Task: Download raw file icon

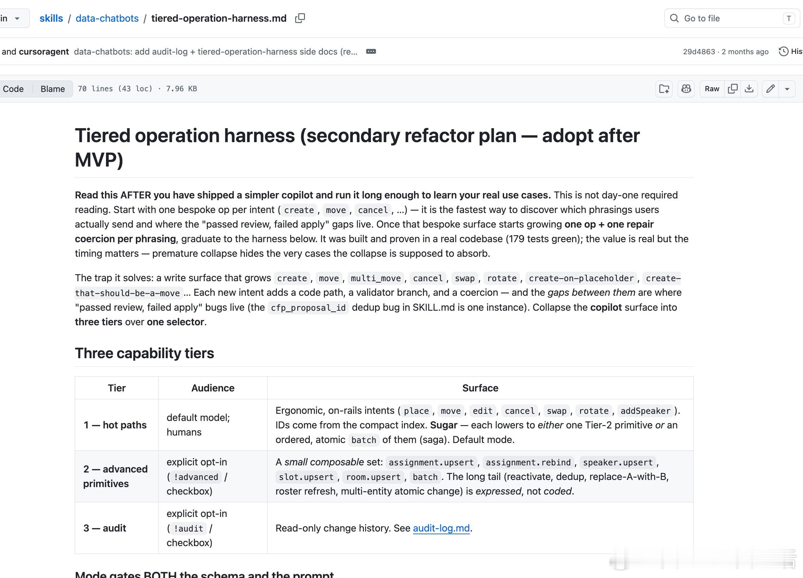Action: pos(749,89)
